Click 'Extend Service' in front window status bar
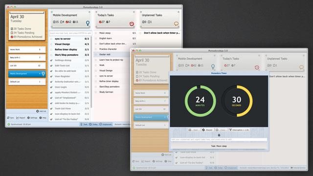Screen dimensions: 313x176 (x=298, y=168)
